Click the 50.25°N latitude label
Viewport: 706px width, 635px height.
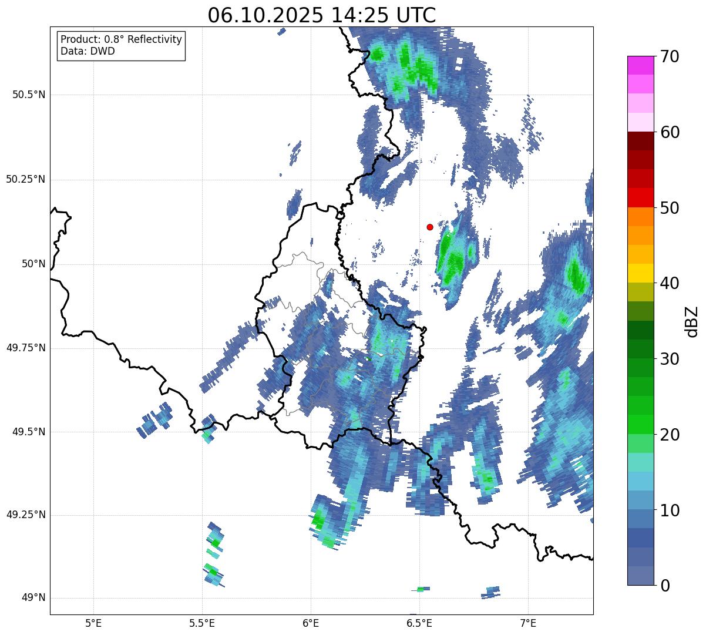25,179
